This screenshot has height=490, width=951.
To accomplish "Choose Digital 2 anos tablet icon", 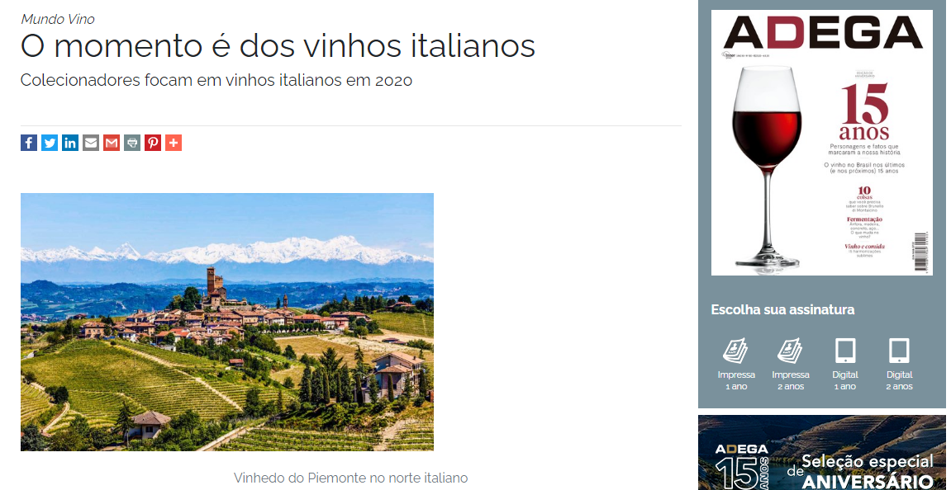I will pos(899,351).
